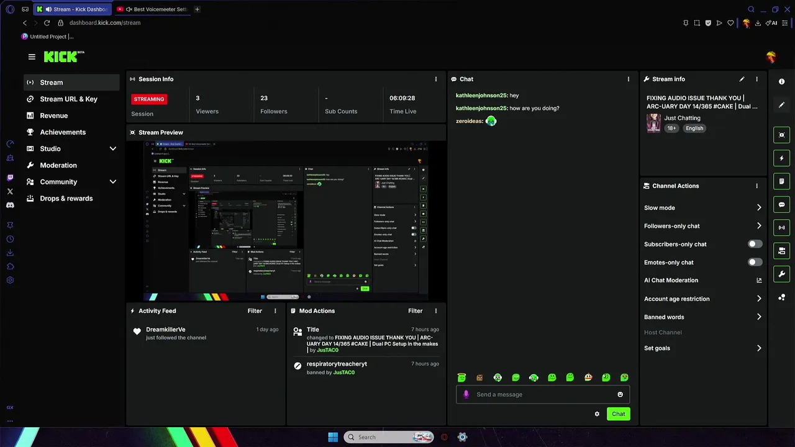
Task: Open Twitch icon in Opera sidebar
Action: (10, 178)
